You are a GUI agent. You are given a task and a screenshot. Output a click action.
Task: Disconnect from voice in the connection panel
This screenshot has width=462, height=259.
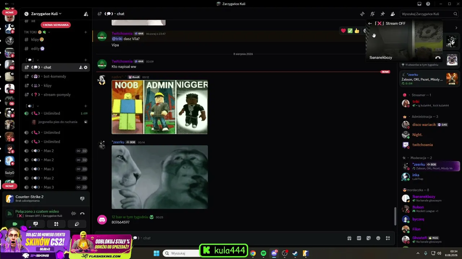click(82, 213)
